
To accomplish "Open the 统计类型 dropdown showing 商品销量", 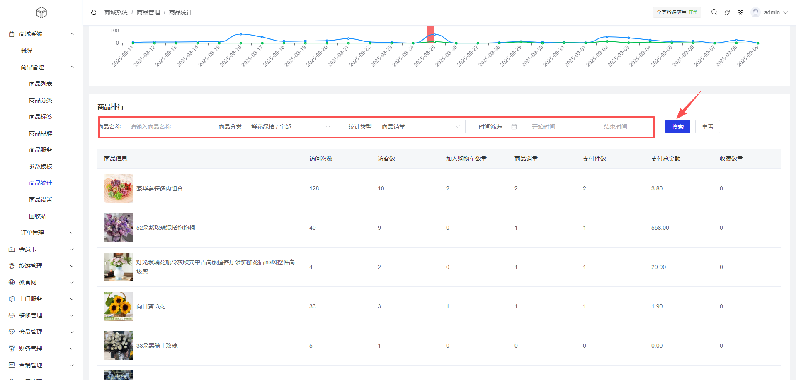I will (x=420, y=127).
